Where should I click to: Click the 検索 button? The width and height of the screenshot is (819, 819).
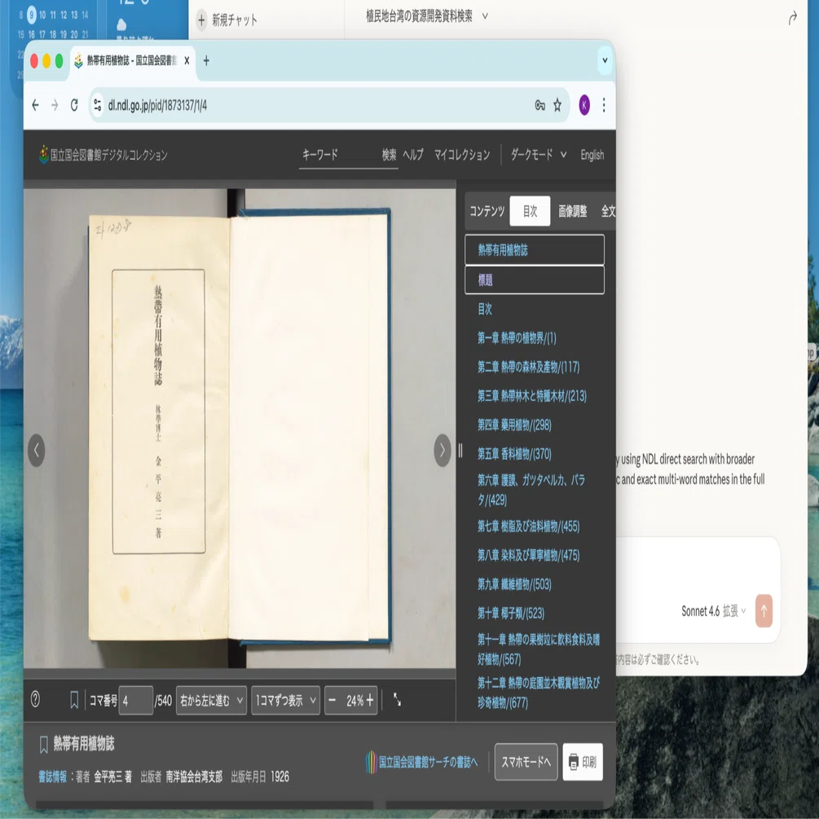click(389, 155)
